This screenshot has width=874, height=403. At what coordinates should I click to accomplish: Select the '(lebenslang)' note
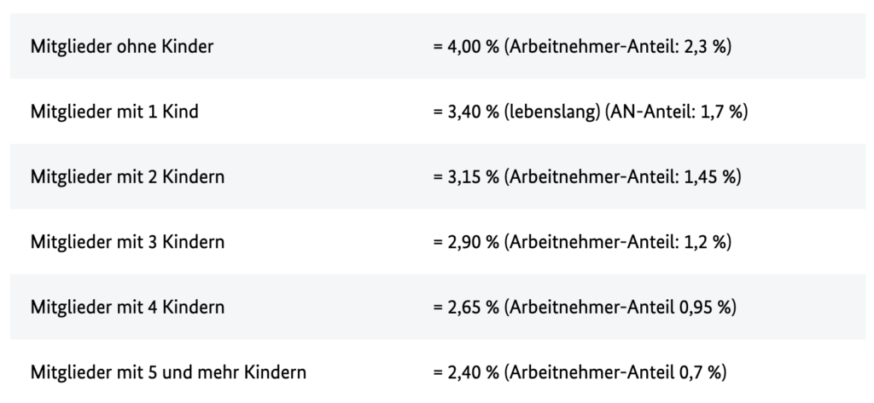point(552,112)
